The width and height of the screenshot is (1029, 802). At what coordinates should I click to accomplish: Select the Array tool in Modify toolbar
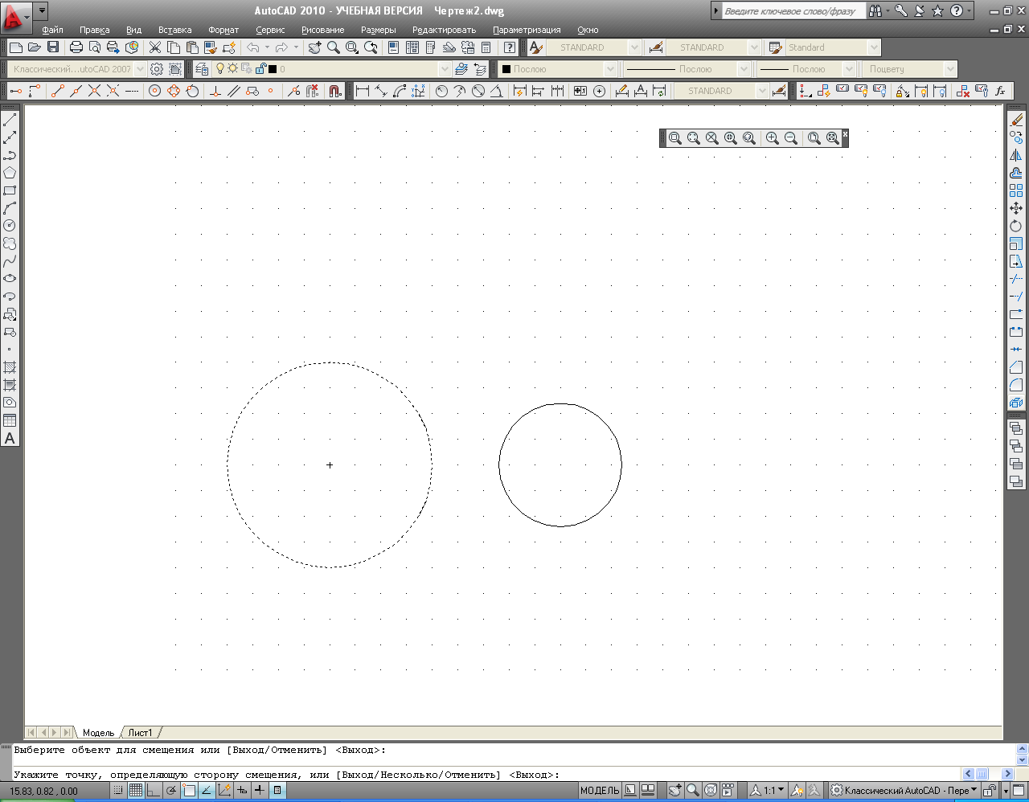(x=1016, y=190)
